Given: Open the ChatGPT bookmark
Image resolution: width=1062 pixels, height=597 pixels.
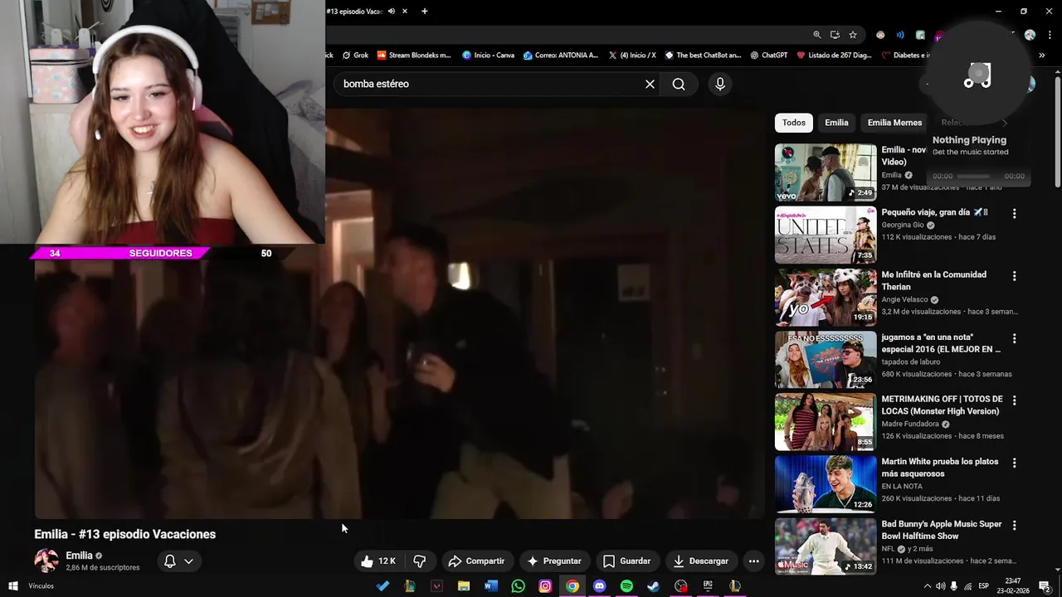Looking at the screenshot, I should (768, 56).
